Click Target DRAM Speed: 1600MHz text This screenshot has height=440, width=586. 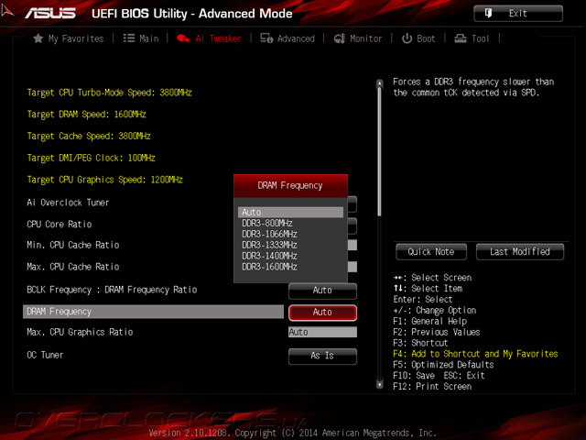86,114
